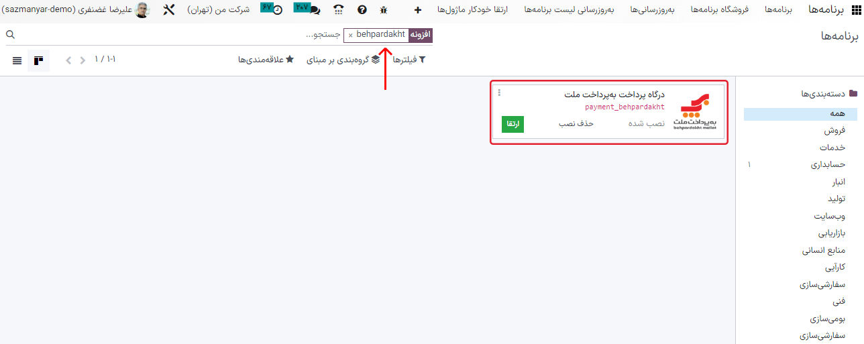
Task: Open the Filters (فیلترها) dropdown
Action: point(409,60)
